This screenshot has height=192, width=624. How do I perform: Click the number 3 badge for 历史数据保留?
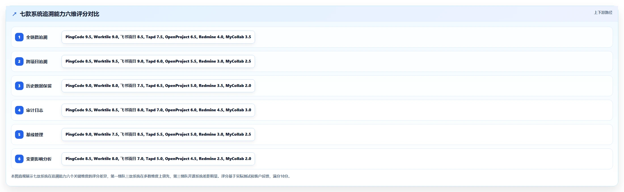(x=19, y=86)
